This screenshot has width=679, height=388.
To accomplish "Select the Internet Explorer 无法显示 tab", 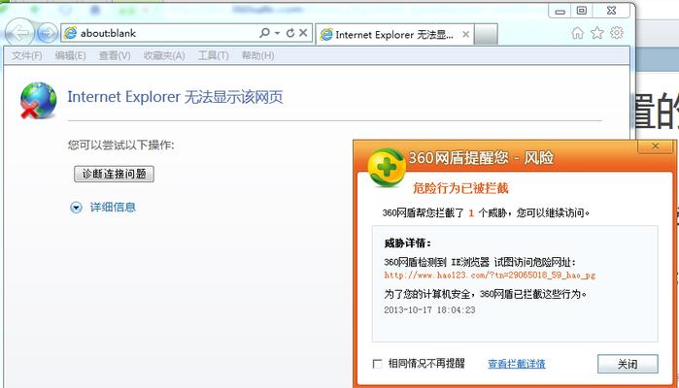I will point(394,35).
